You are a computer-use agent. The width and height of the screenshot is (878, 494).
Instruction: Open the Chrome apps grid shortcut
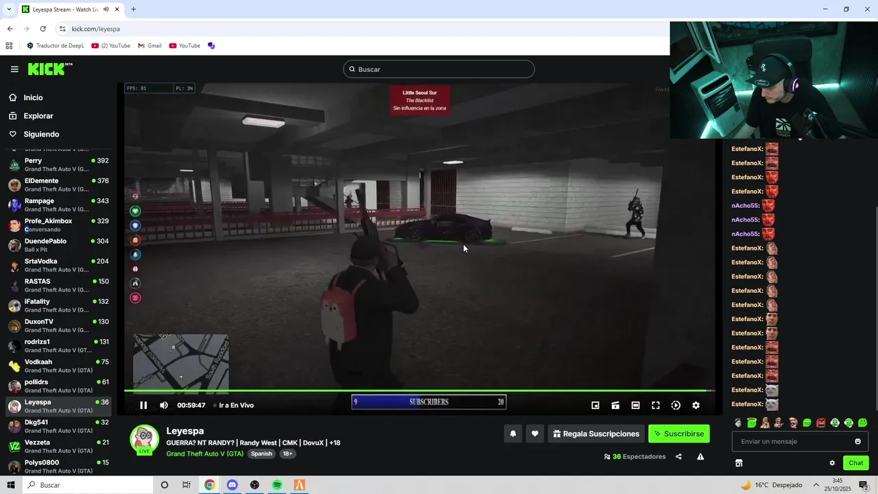(x=9, y=46)
